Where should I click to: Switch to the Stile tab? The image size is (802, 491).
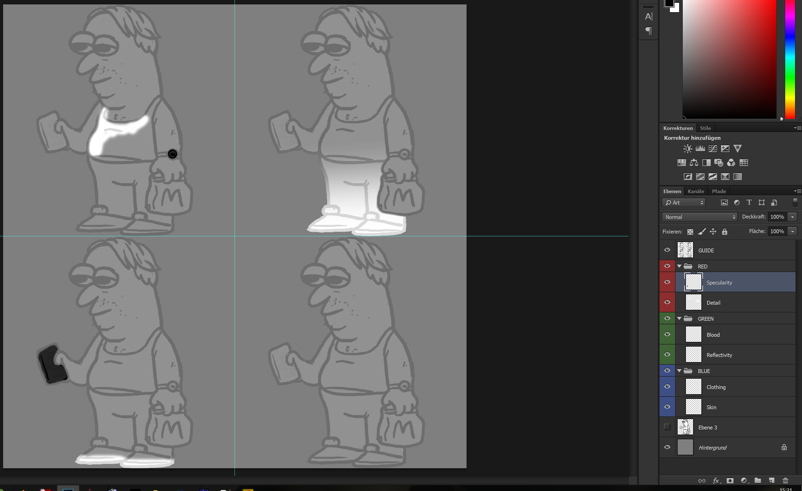click(x=705, y=128)
